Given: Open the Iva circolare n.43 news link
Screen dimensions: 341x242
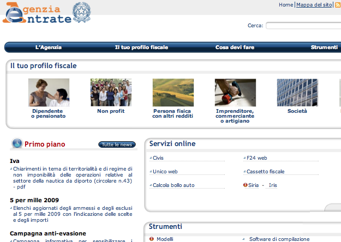Looking at the screenshot, I should point(73,178).
